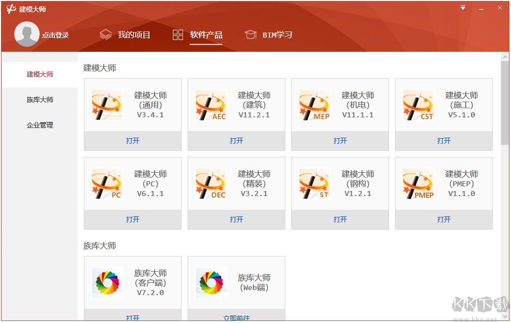Click the 建模大师 (精装) V3.2.1 label

tap(254, 184)
